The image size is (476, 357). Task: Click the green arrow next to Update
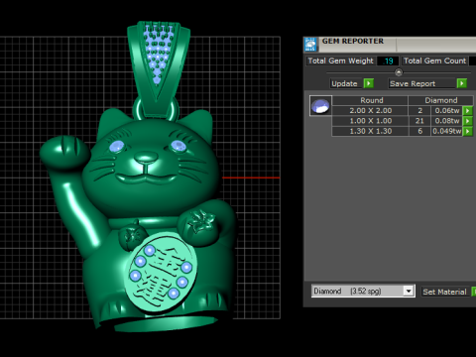coord(368,83)
